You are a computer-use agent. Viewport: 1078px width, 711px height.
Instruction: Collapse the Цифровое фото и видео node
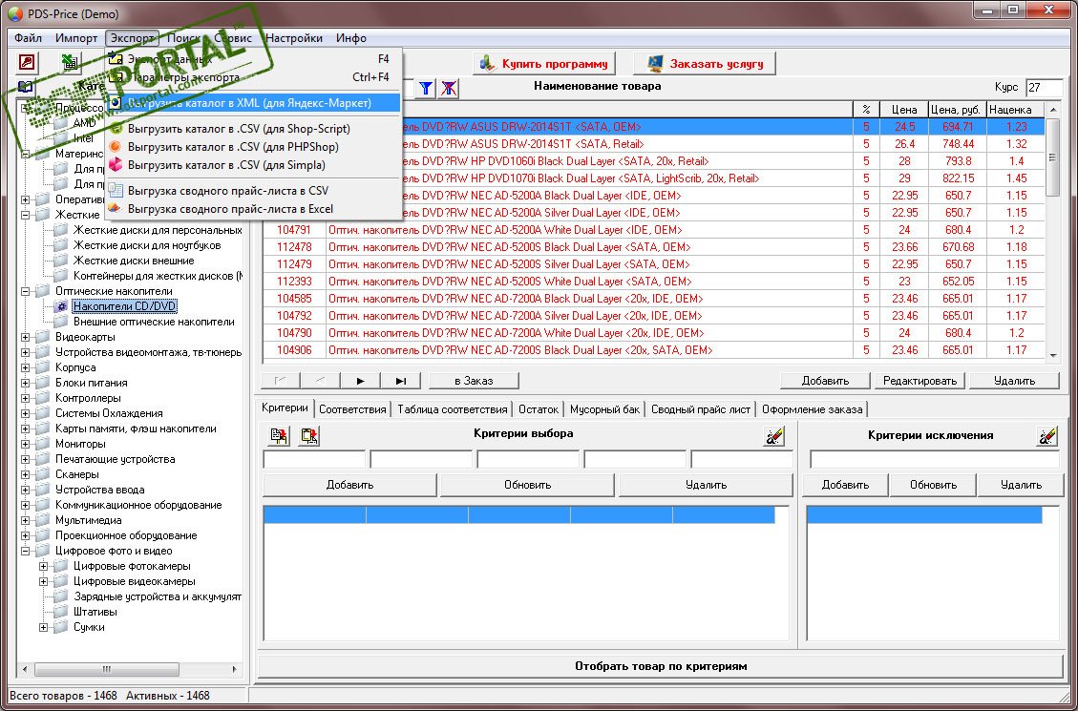(26, 551)
